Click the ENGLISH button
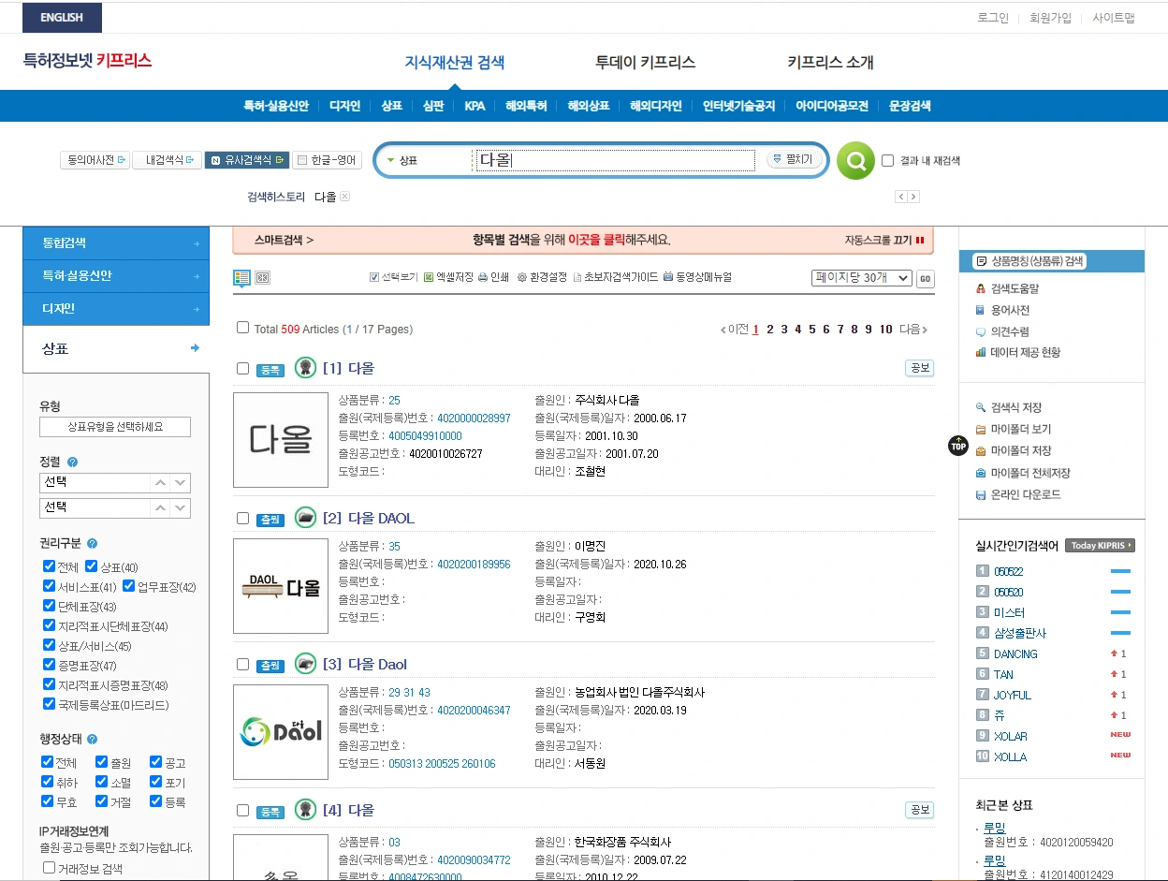The image size is (1168, 881). (62, 18)
